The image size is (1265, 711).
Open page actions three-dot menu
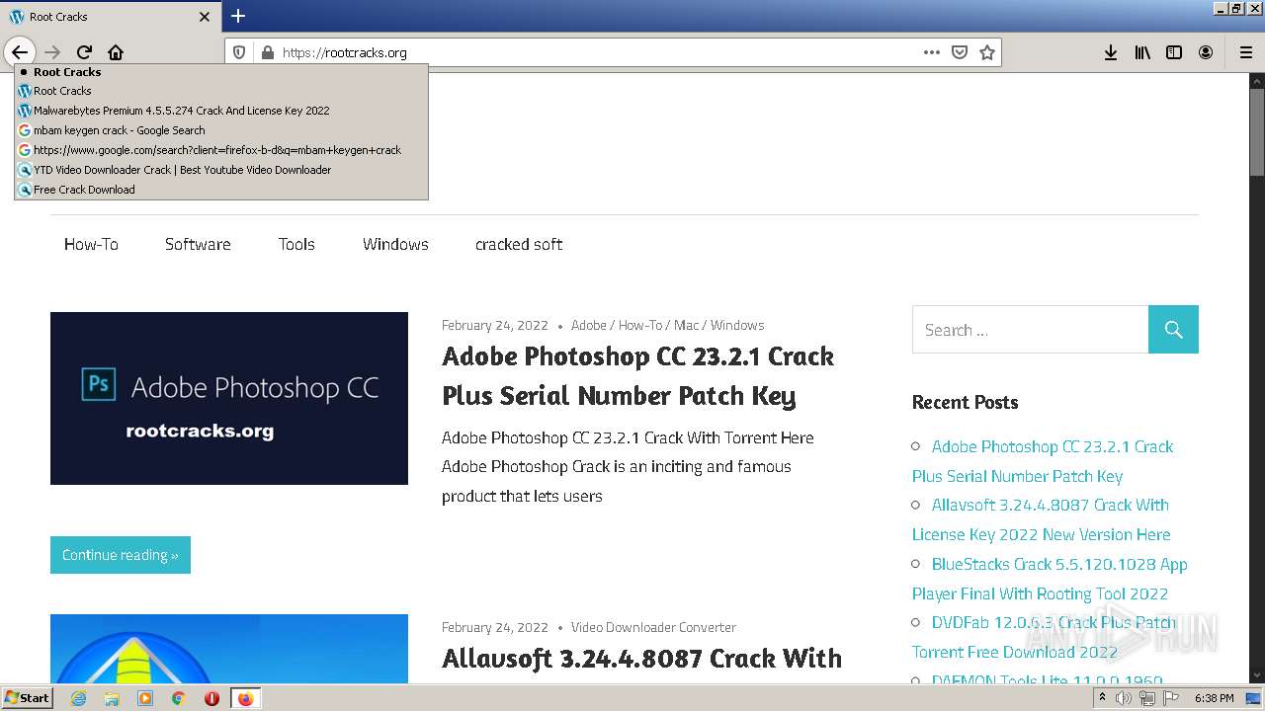click(932, 52)
